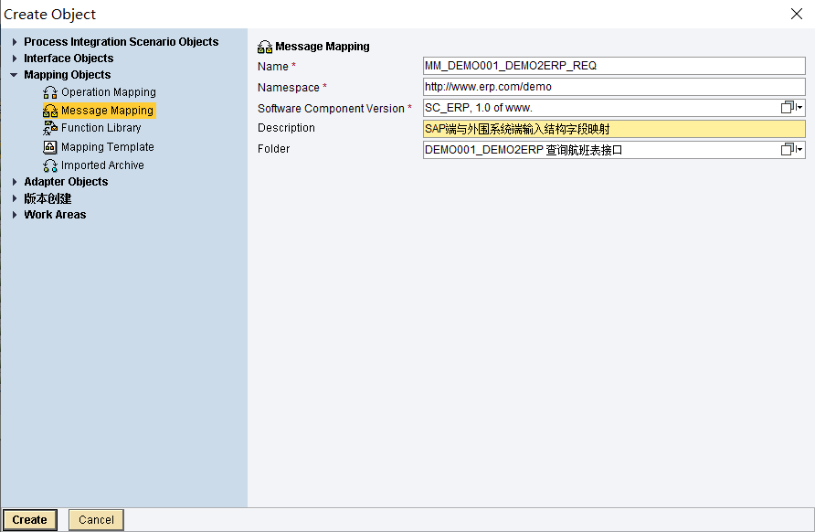Click the Mapping Template icon

(x=50, y=147)
